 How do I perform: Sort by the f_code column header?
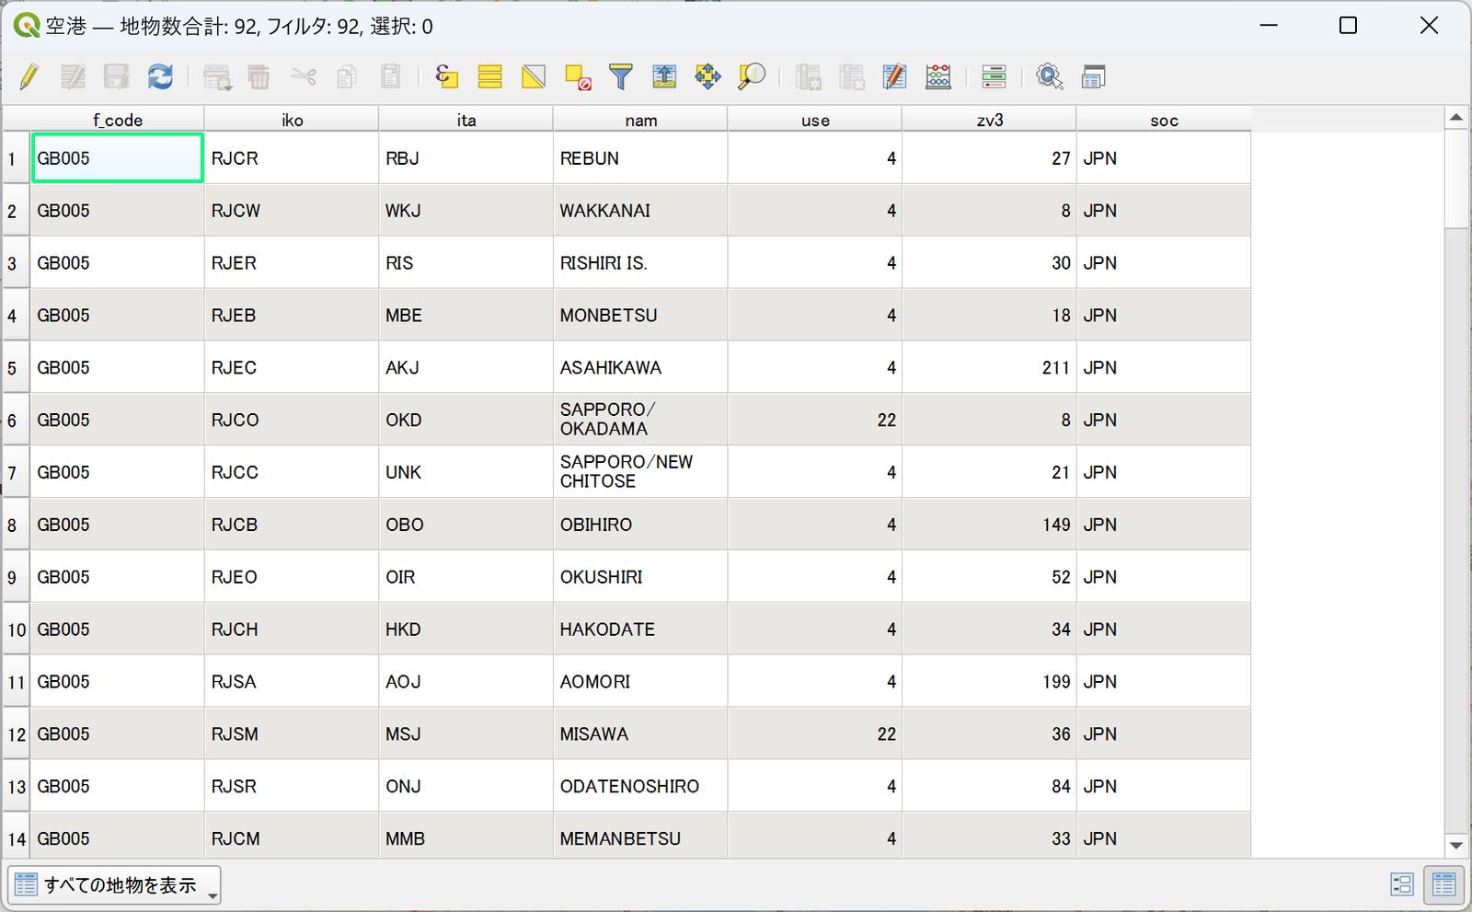click(x=117, y=120)
